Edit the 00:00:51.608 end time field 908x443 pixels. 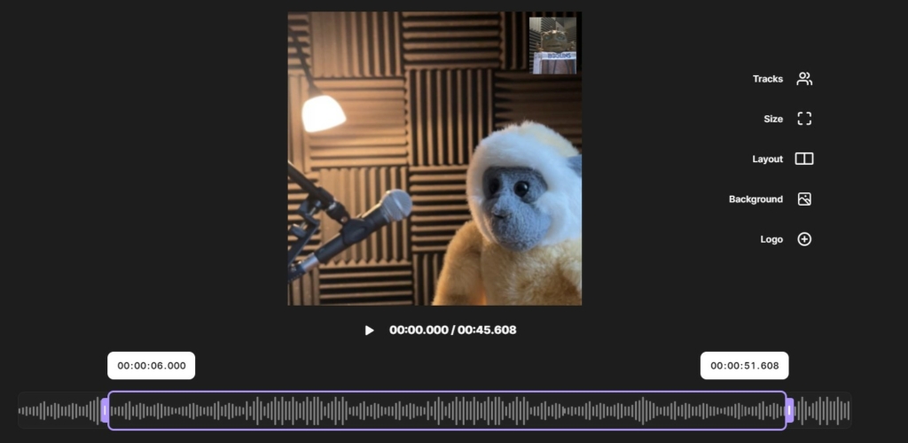tap(745, 366)
